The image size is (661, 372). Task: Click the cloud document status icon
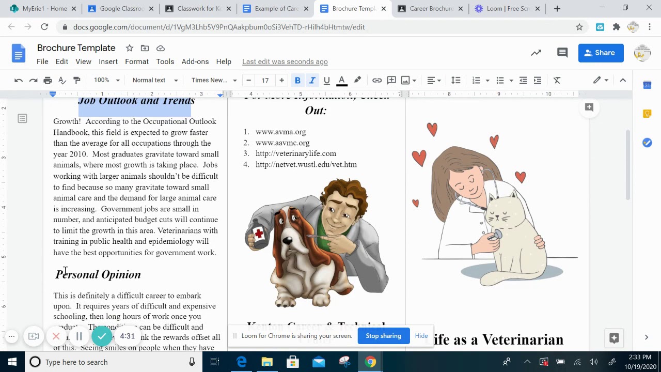click(x=161, y=48)
